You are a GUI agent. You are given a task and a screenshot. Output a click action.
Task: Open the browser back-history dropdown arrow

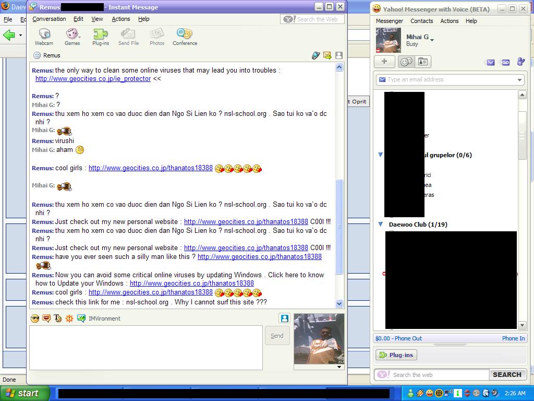(x=20, y=35)
